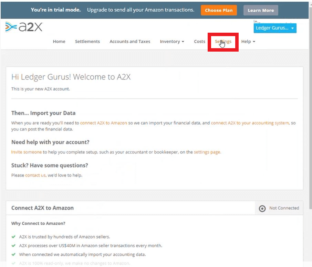
Task: Open Accounts and Taxes page
Action: pos(130,41)
